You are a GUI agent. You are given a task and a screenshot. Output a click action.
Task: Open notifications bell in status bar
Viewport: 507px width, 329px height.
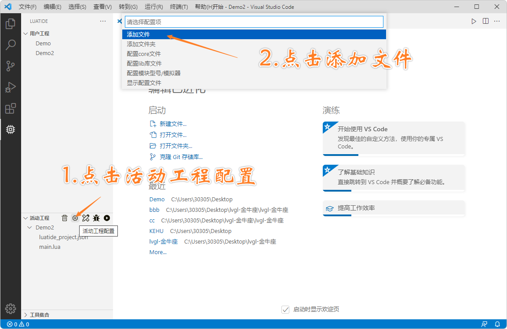(497, 324)
